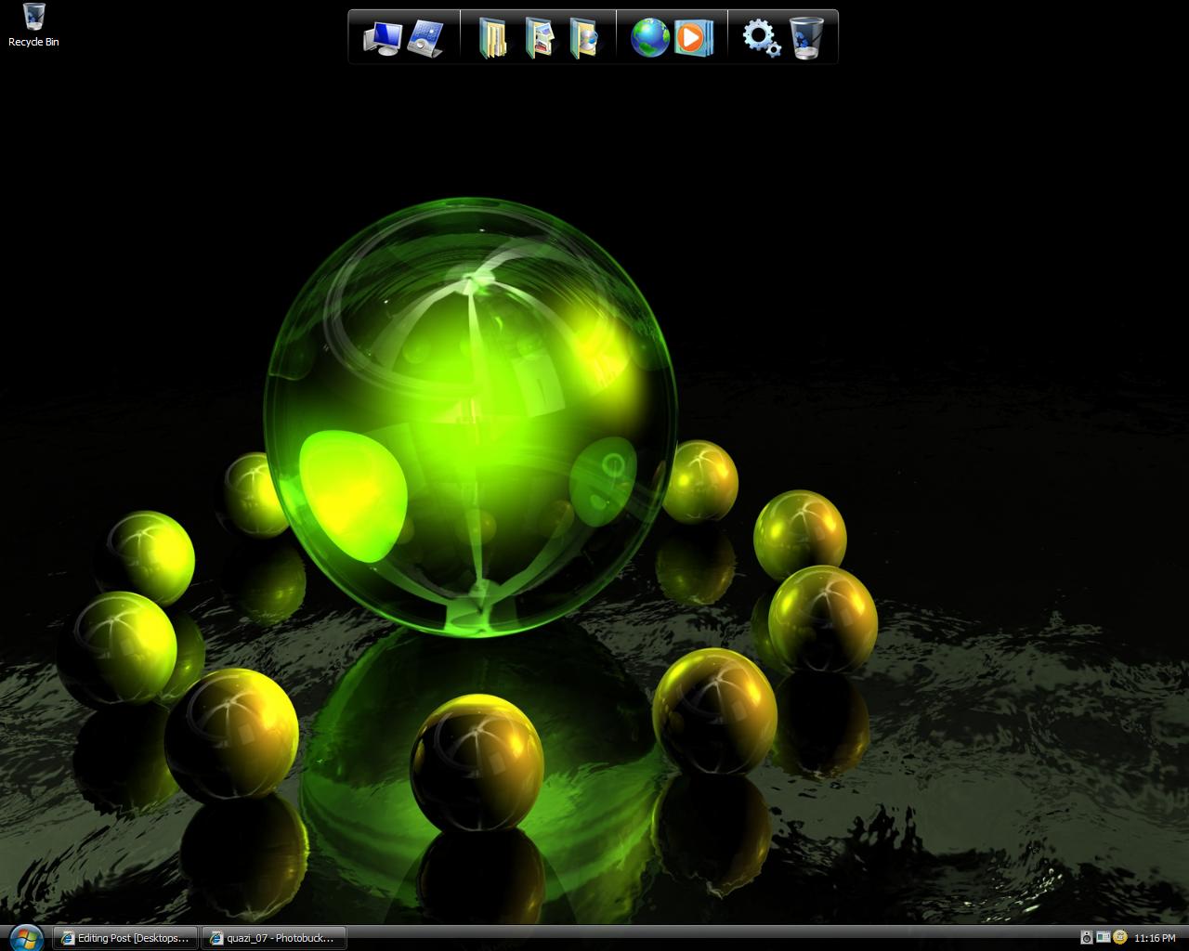Launch Windows Media Player from the dock
This screenshot has height=951, width=1189.
[x=693, y=38]
